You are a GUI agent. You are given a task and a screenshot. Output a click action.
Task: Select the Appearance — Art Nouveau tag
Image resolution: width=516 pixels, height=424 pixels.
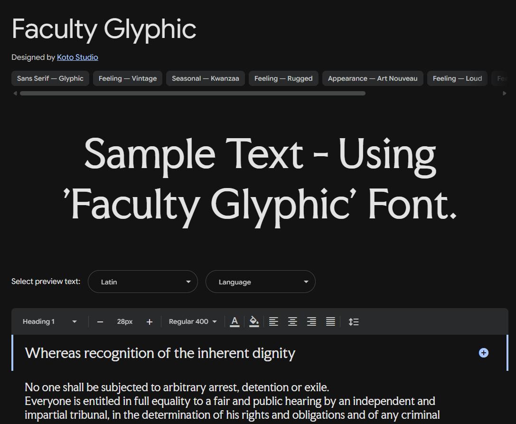373,78
